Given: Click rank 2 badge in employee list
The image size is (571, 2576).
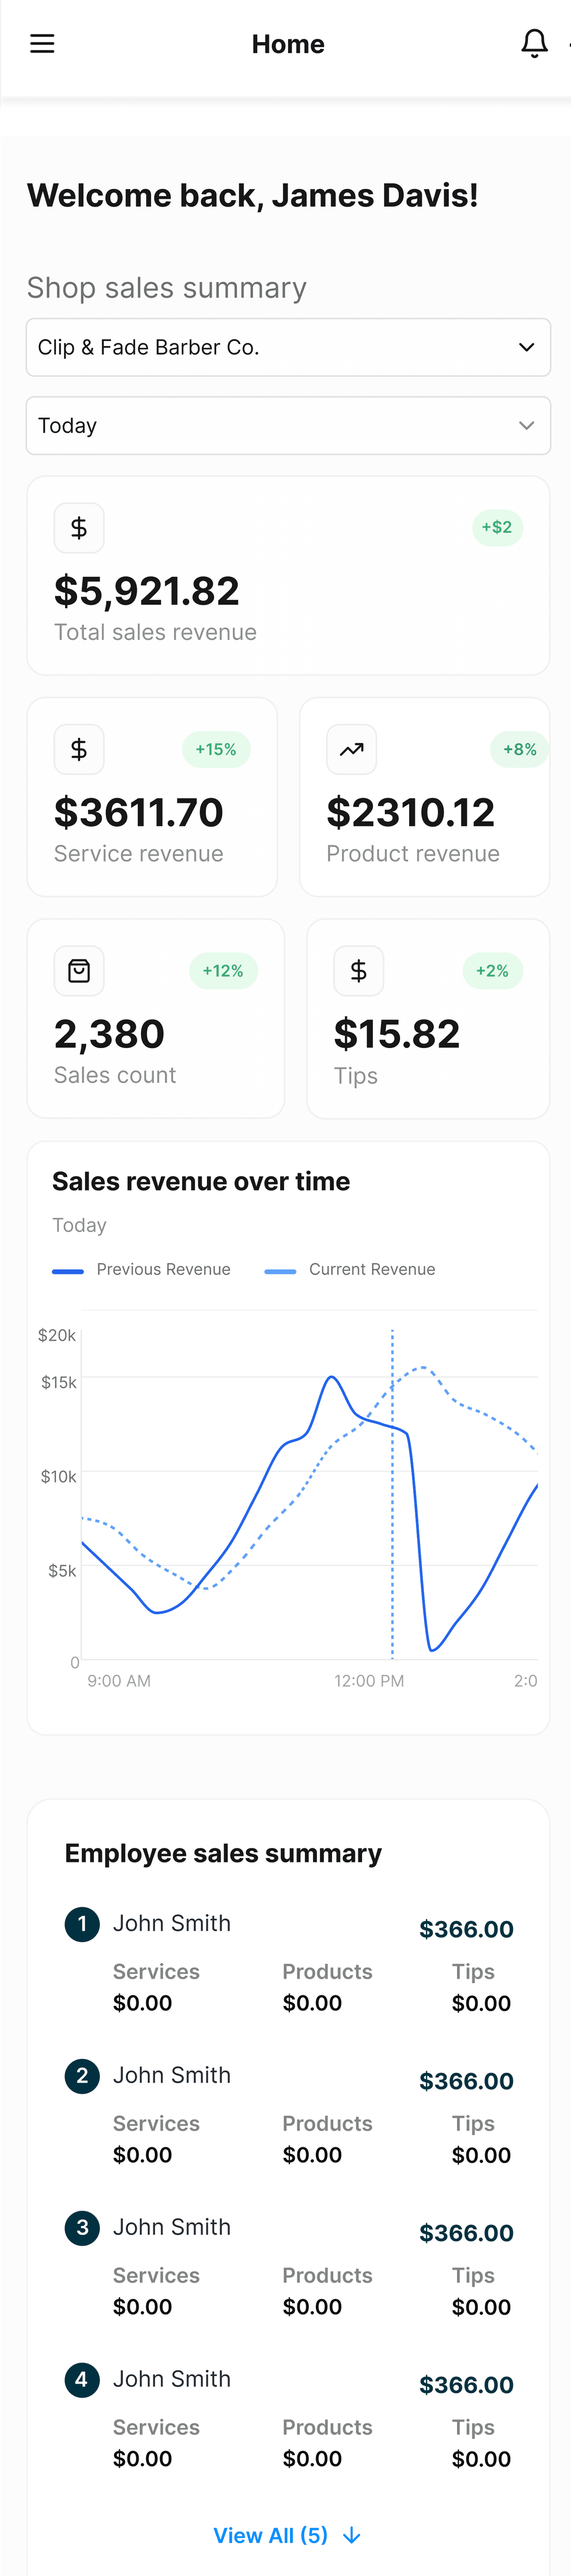Looking at the screenshot, I should point(82,2076).
